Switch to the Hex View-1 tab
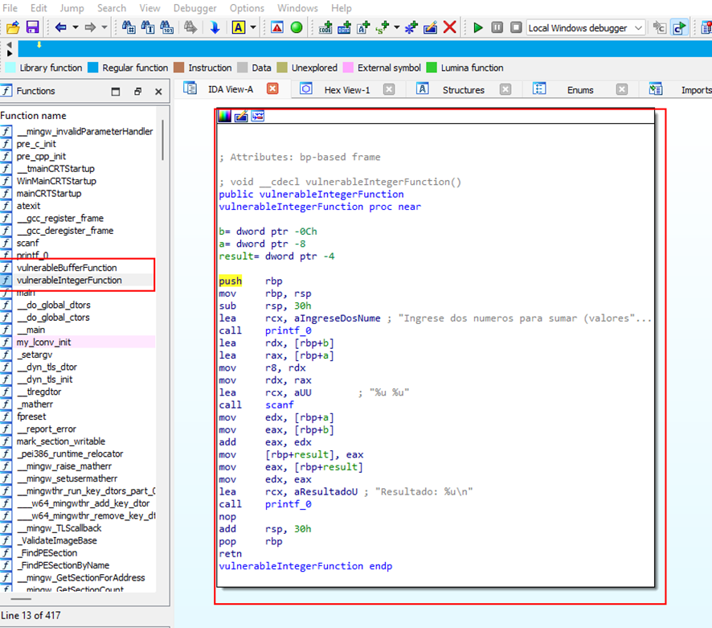Screen dimensions: 712x628 [x=346, y=90]
